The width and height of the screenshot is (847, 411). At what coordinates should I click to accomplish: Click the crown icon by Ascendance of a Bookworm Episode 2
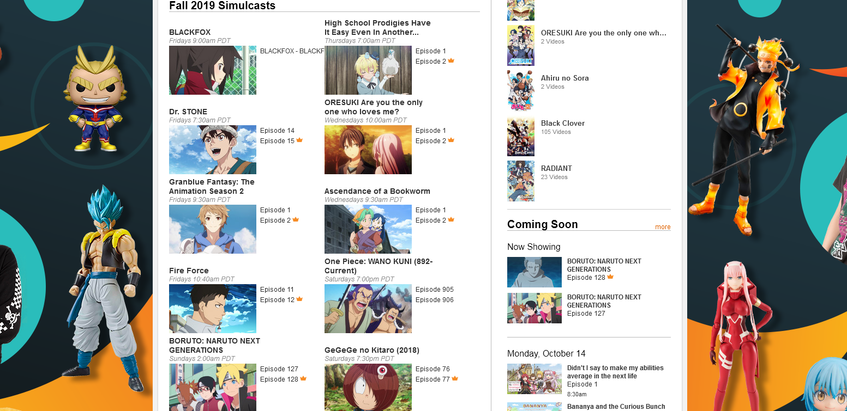pos(451,220)
